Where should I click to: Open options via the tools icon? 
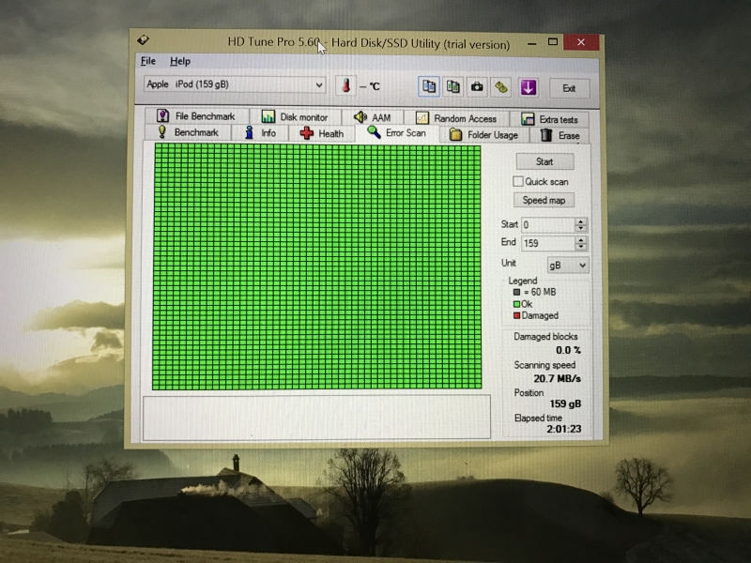pyautogui.click(x=501, y=86)
